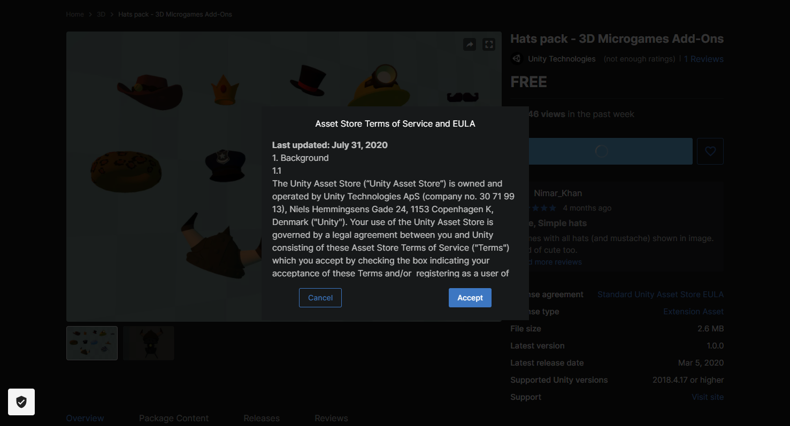Open Unity Technologies publisher page

(x=562, y=59)
